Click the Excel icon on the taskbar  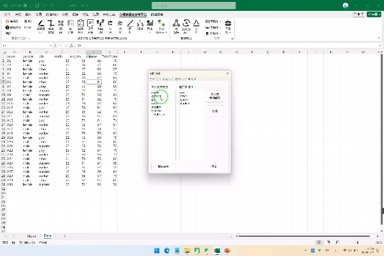pos(217,250)
